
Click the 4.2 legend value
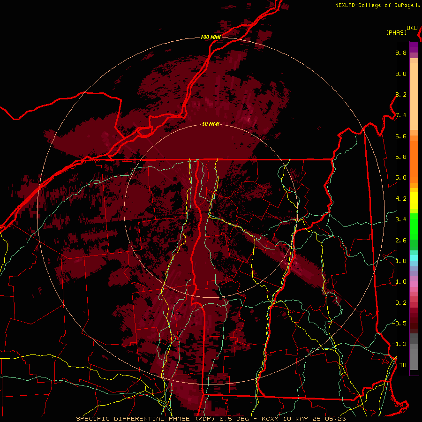[x=401, y=199]
